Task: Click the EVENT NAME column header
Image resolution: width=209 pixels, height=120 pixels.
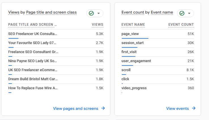Action: click(x=133, y=25)
